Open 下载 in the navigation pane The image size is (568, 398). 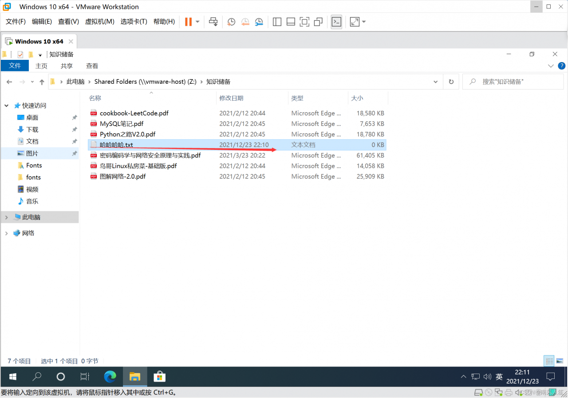32,129
